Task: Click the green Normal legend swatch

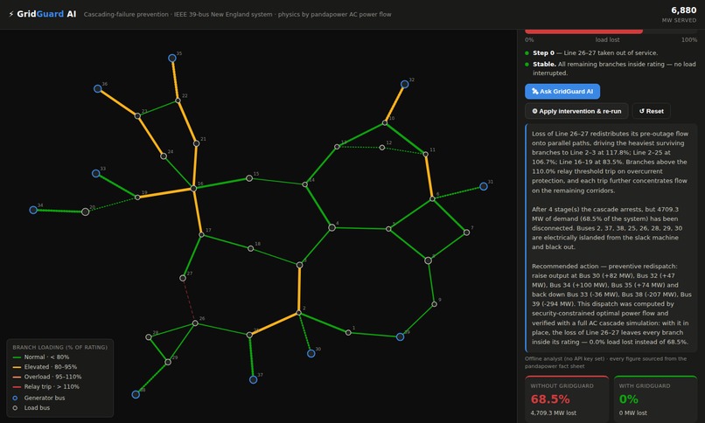Action: 17,357
